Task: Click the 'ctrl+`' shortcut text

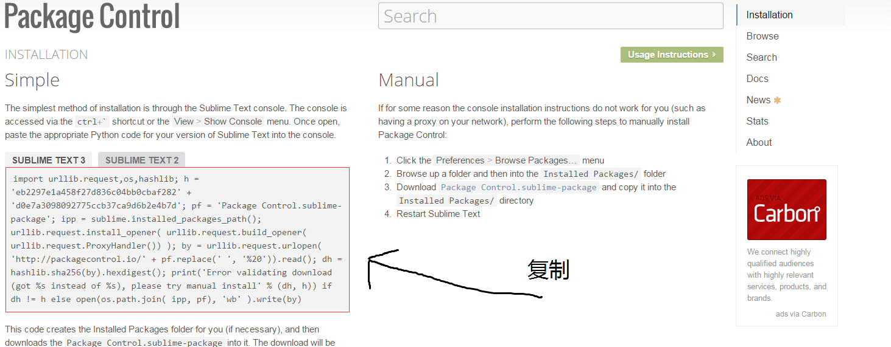Action: point(92,122)
